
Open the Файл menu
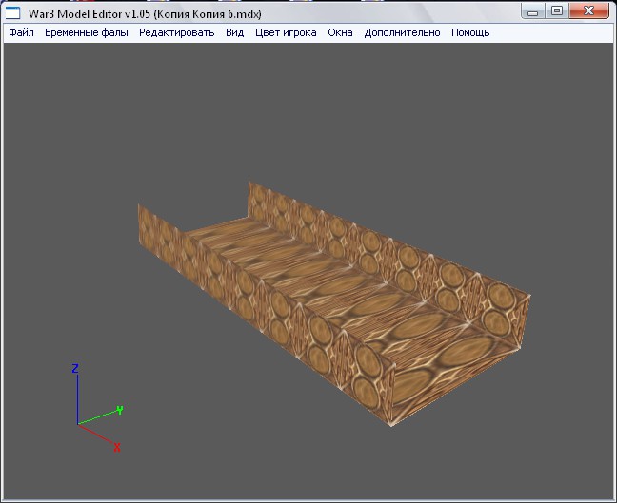point(21,32)
